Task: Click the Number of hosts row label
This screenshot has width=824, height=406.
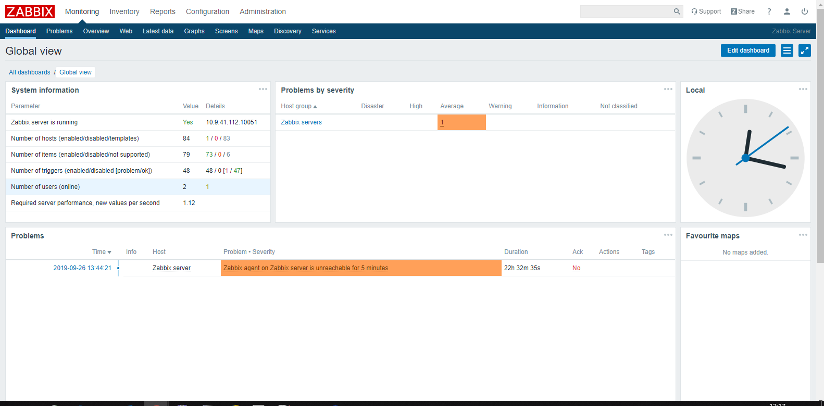Action: pos(75,138)
